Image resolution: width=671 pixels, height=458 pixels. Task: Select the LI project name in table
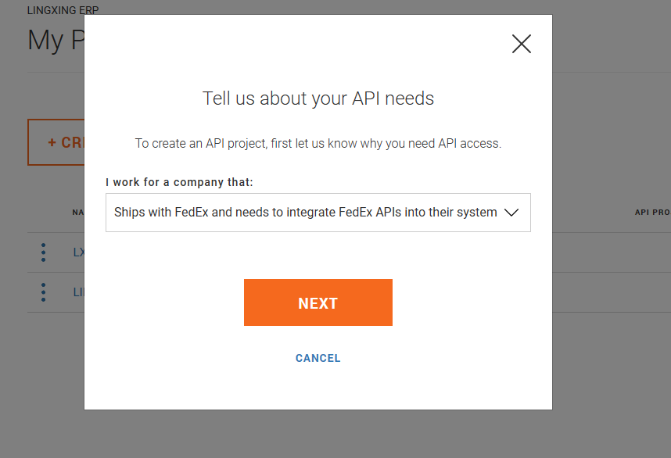[x=78, y=292]
